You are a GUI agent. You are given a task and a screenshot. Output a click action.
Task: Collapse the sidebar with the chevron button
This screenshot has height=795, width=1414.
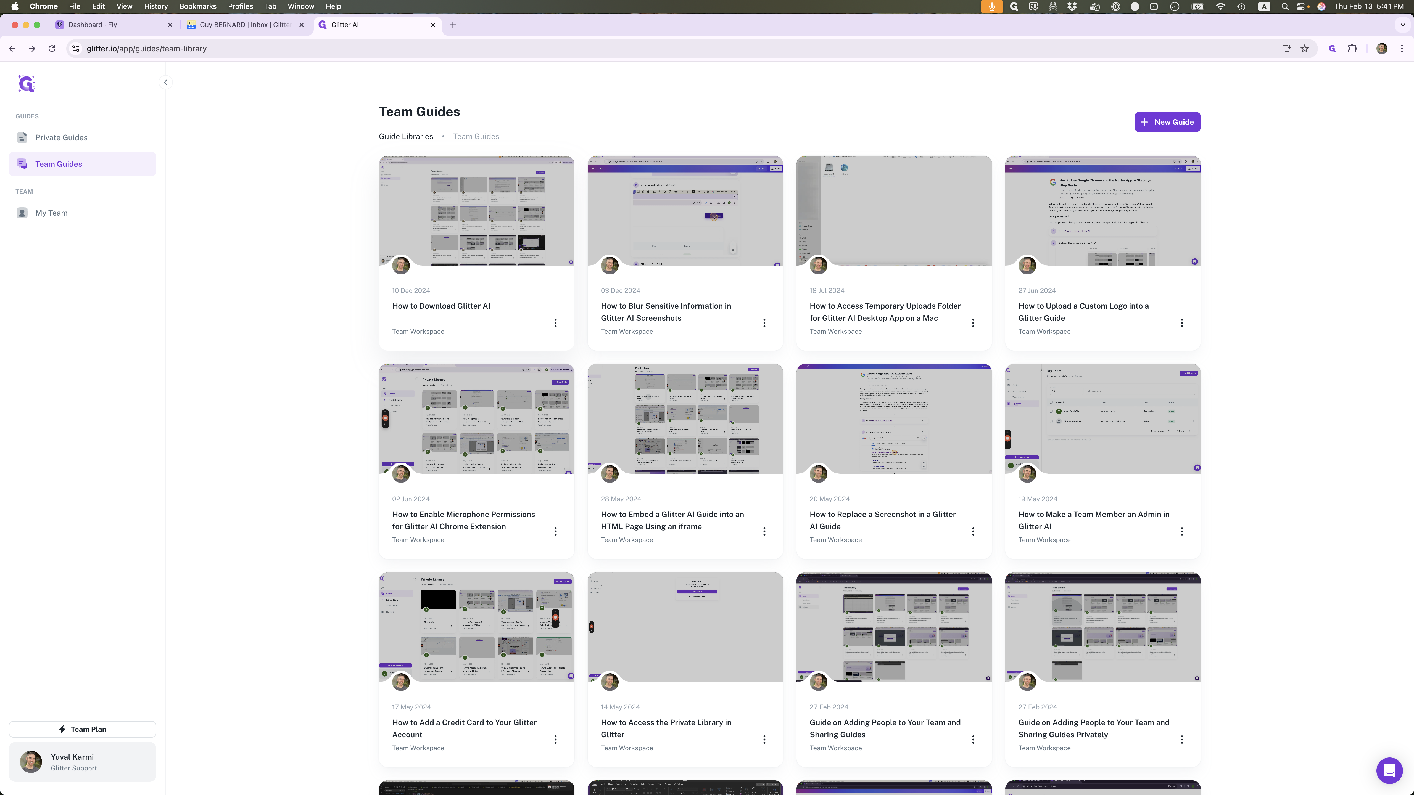[x=165, y=82]
